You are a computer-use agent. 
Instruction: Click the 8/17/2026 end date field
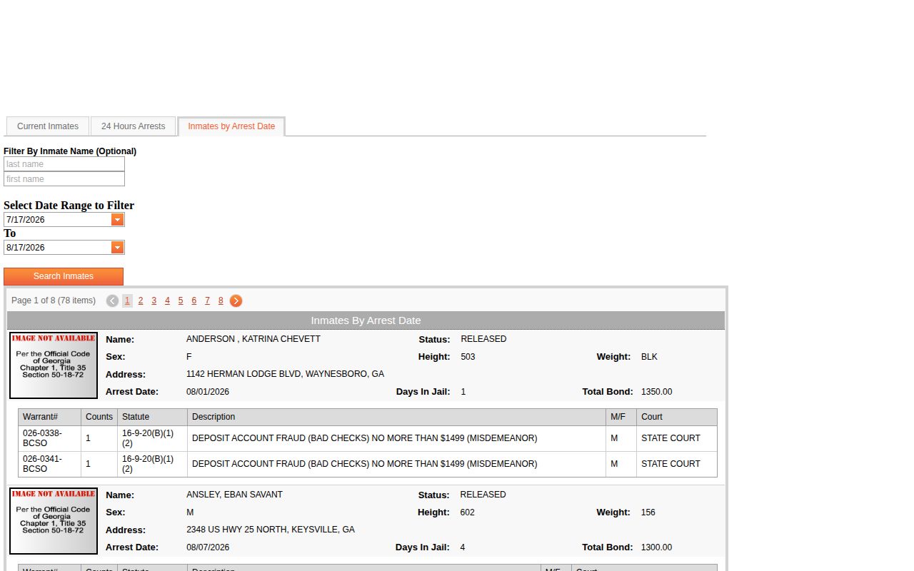[58, 248]
